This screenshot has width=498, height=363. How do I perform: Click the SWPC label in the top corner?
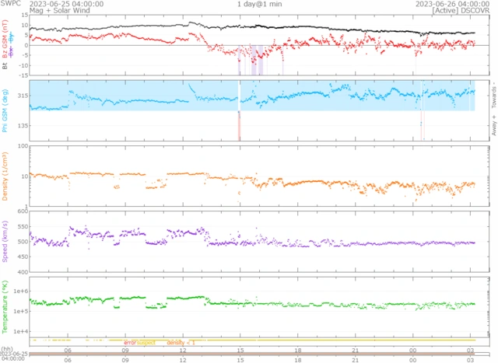[12, 4]
